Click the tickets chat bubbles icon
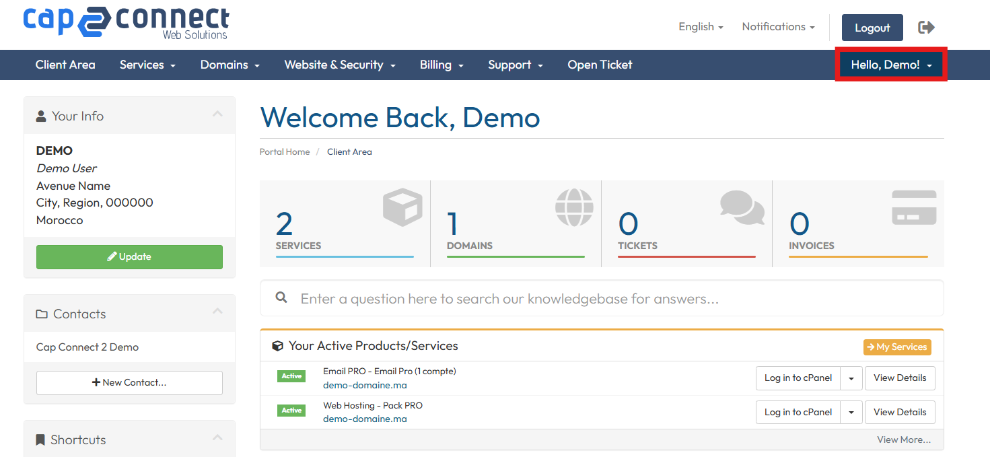The width and height of the screenshot is (990, 457). (742, 207)
